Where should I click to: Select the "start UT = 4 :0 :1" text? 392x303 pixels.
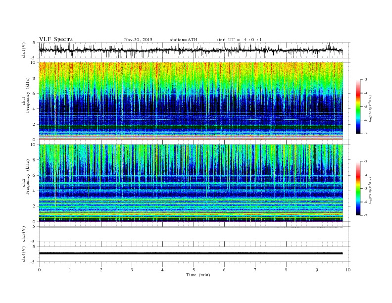point(239,40)
